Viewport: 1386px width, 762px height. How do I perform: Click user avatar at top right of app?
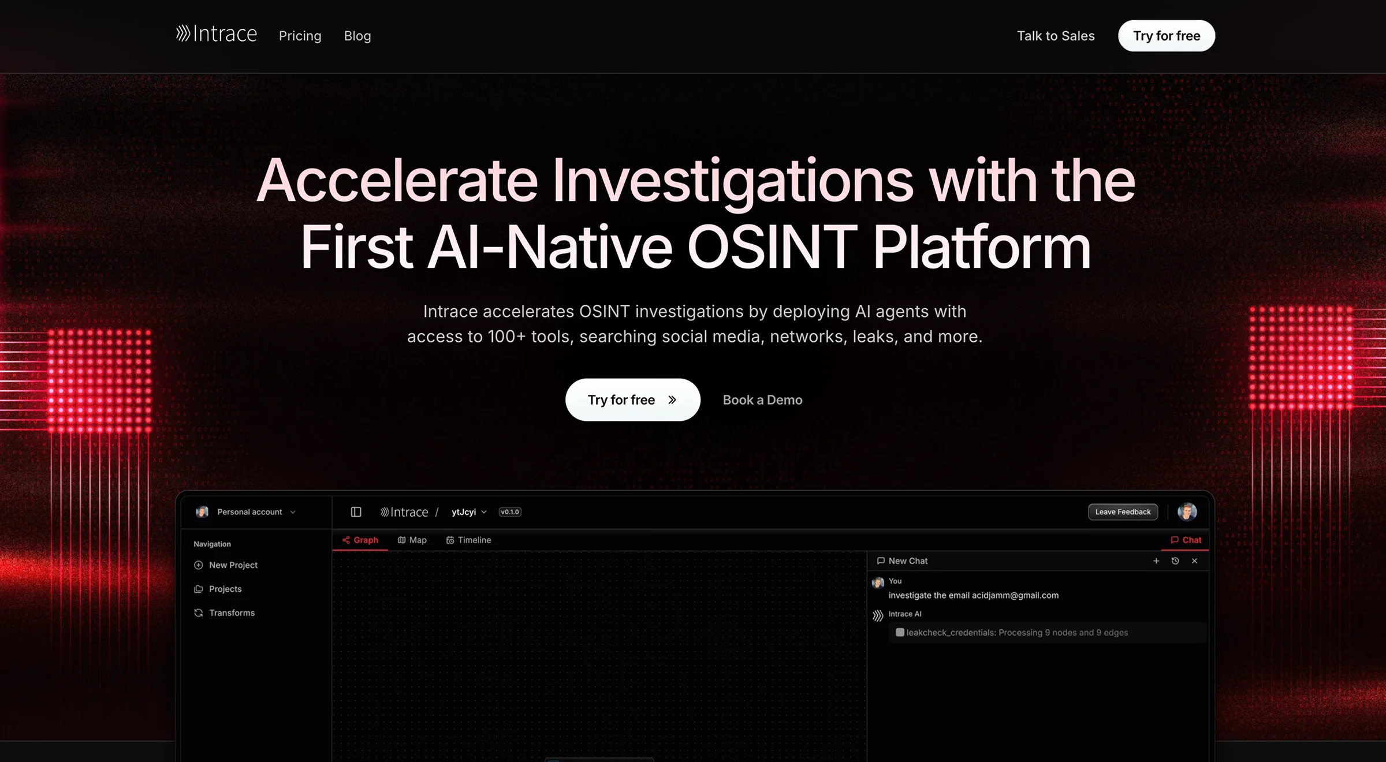(x=1187, y=511)
